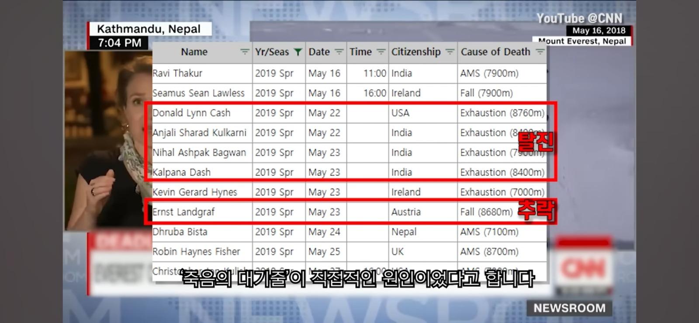
Task: Select the Citizenship column header label
Action: click(416, 52)
